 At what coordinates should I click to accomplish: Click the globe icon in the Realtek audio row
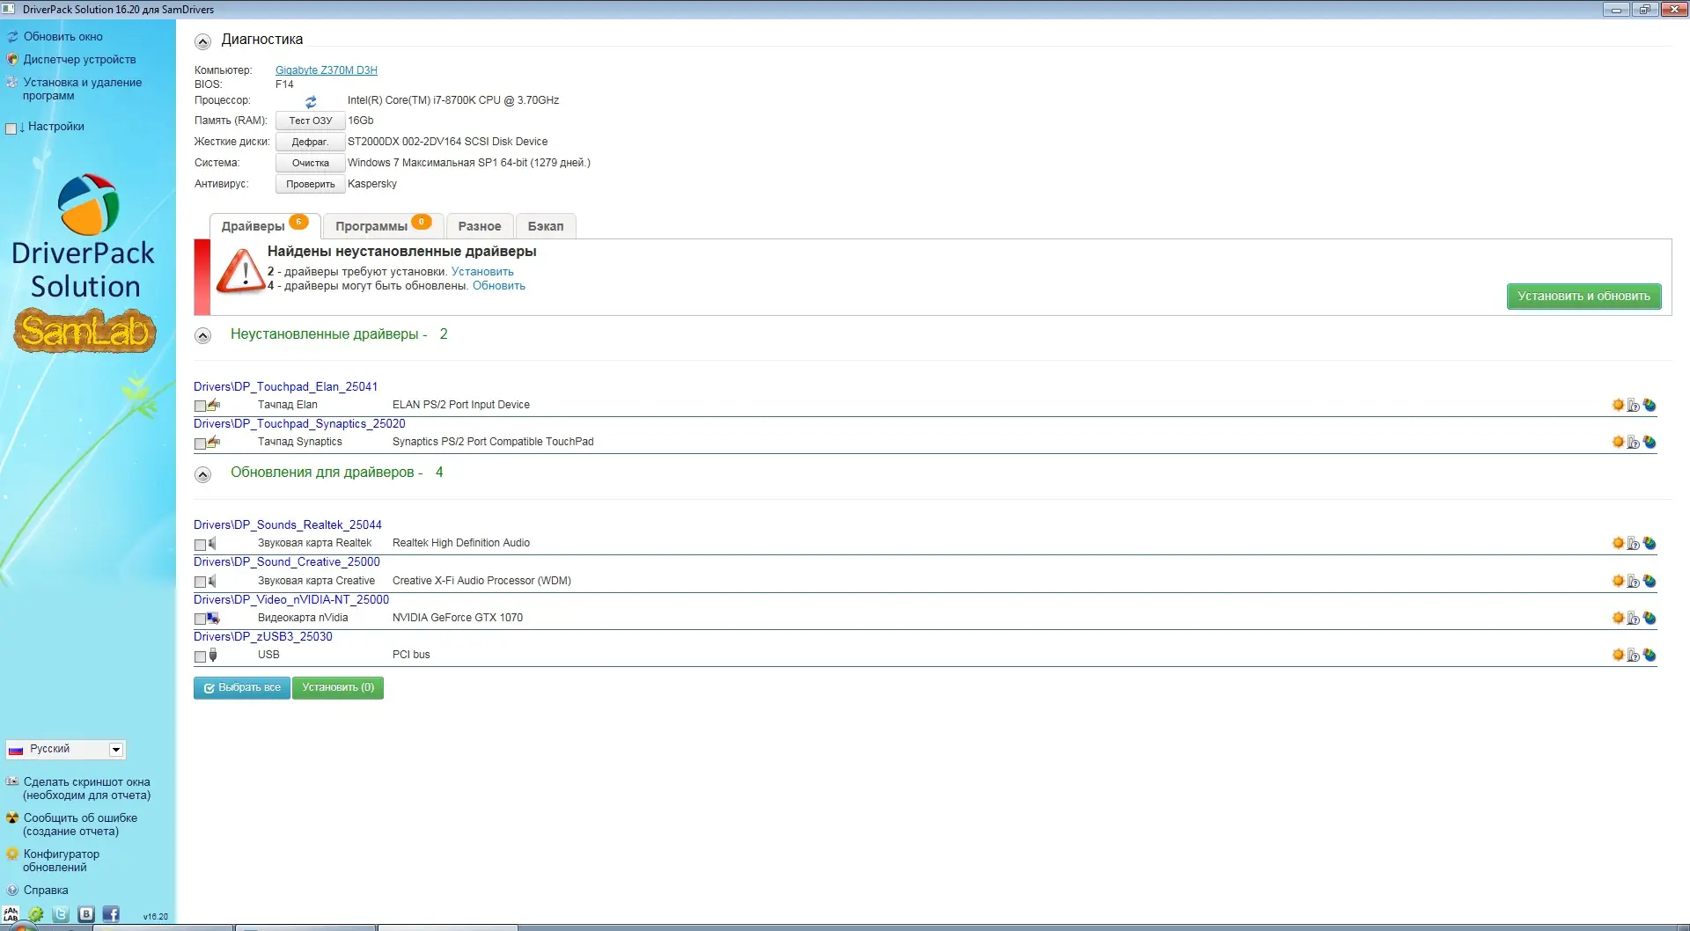click(x=1650, y=544)
